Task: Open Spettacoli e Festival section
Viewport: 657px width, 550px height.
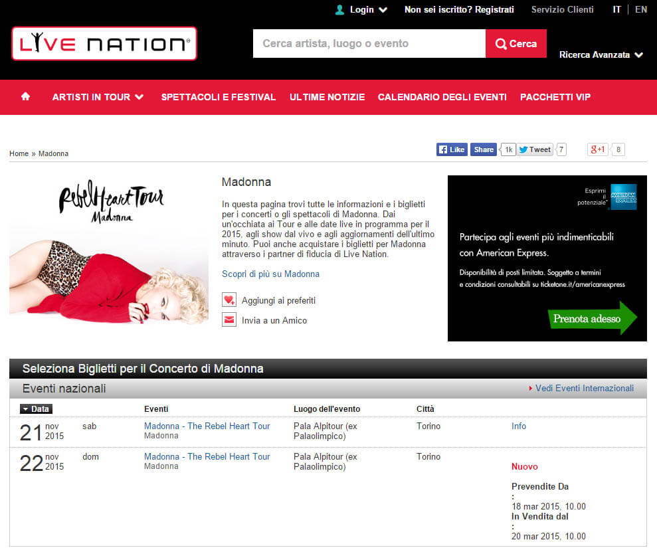Action: (x=219, y=97)
